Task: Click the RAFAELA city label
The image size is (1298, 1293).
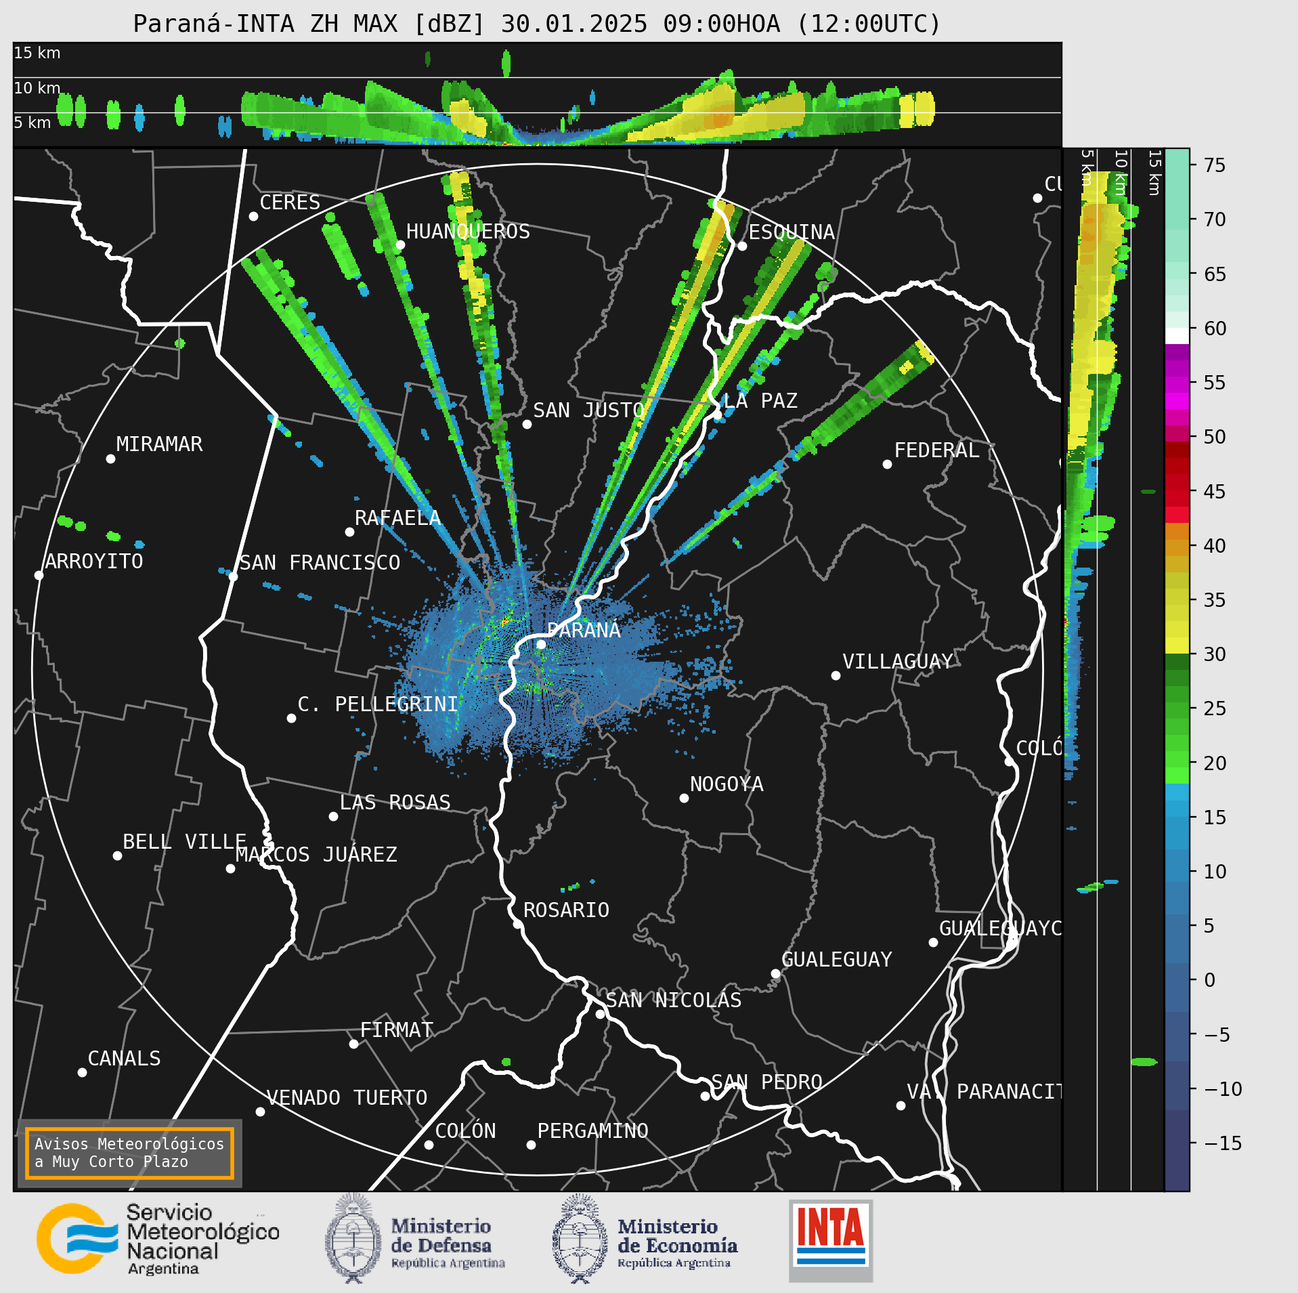Action: (397, 518)
